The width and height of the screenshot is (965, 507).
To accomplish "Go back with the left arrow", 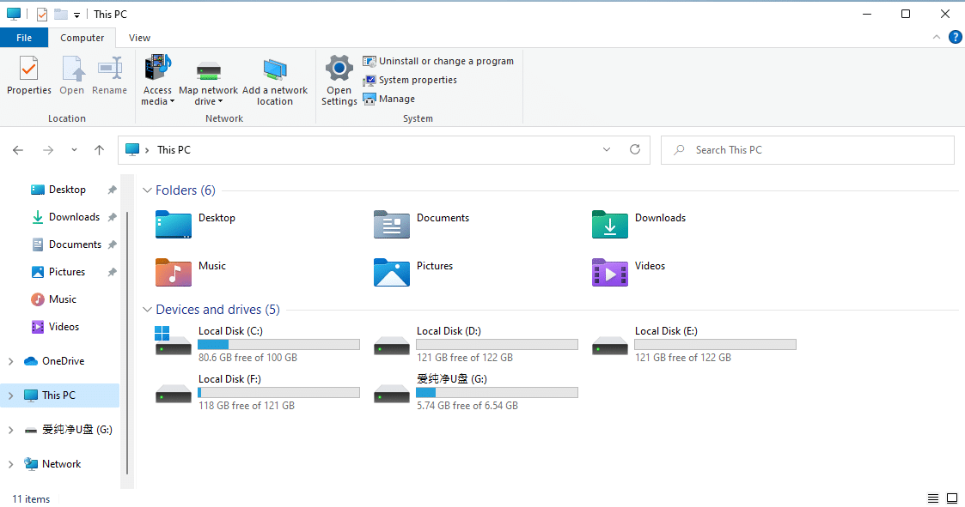I will (18, 150).
